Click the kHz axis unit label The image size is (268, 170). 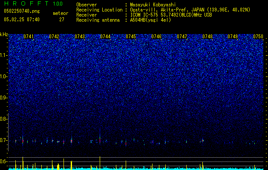[4, 34]
